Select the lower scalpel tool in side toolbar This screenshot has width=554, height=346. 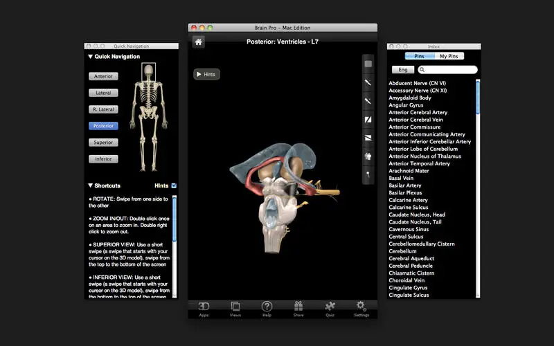click(x=368, y=101)
